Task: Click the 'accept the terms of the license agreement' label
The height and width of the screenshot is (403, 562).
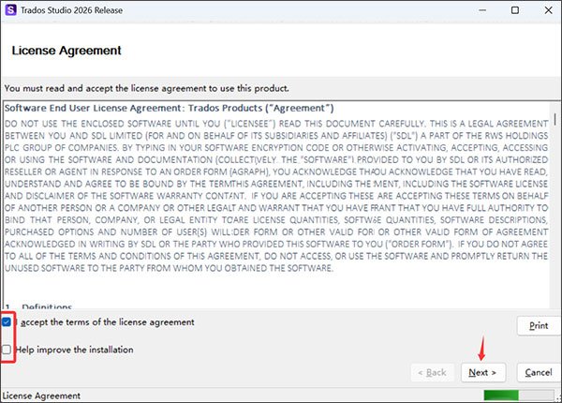Action: point(107,322)
